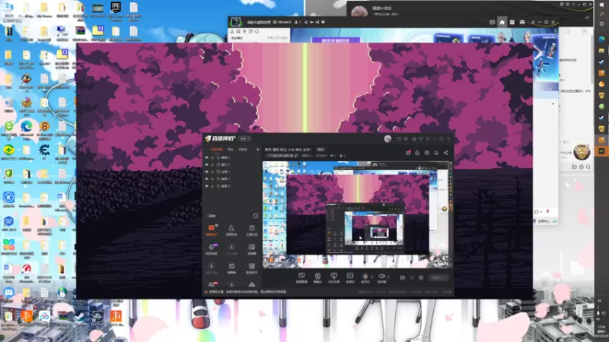The height and width of the screenshot is (342, 609).
Task: Open the clipboard-check tool in the tool grid
Action: [x=252, y=230]
